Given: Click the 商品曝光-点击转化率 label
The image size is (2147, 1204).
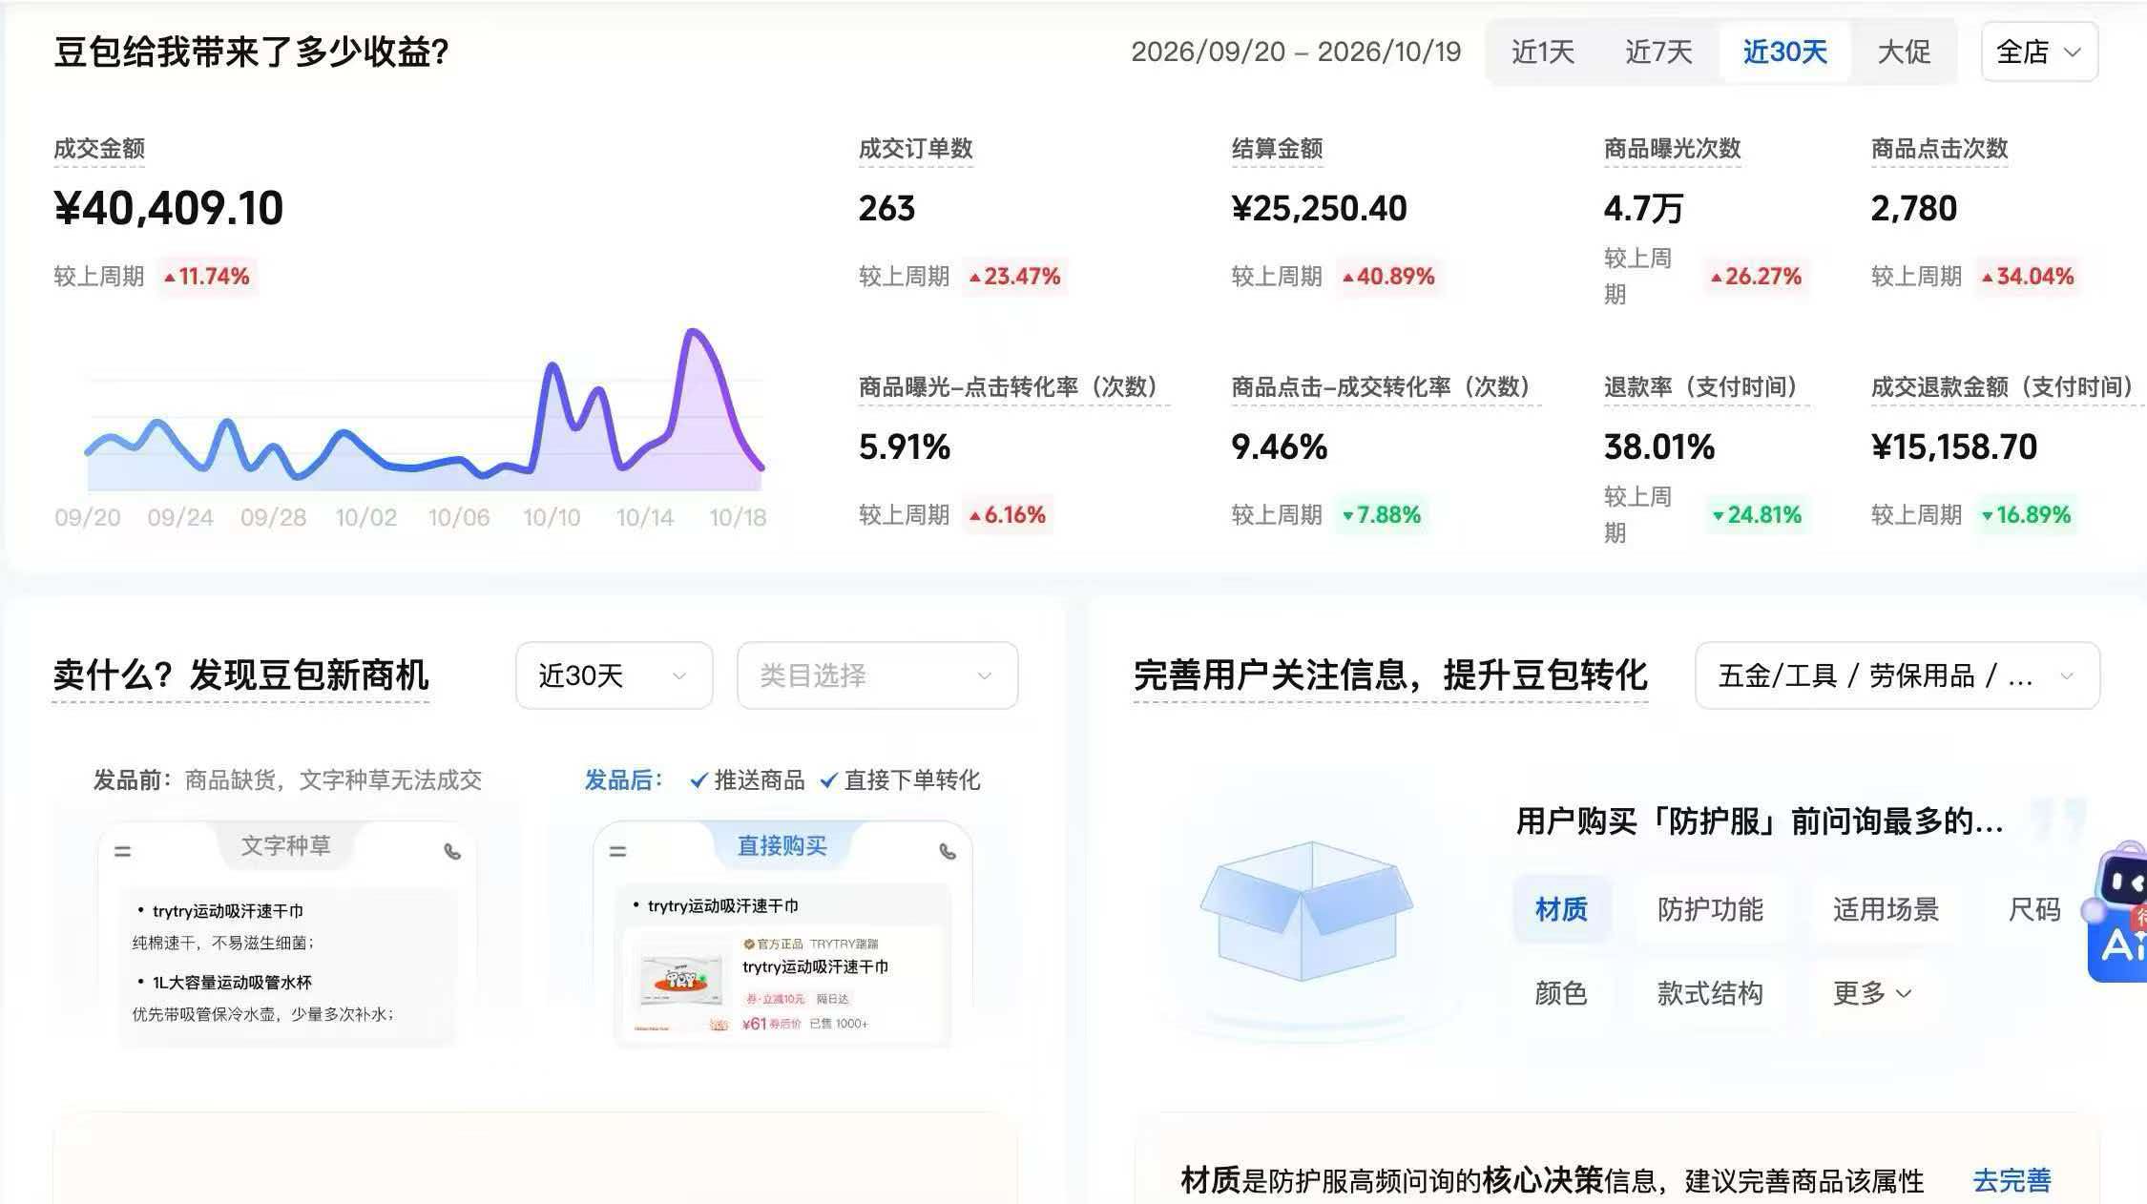Looking at the screenshot, I should coord(1013,387).
